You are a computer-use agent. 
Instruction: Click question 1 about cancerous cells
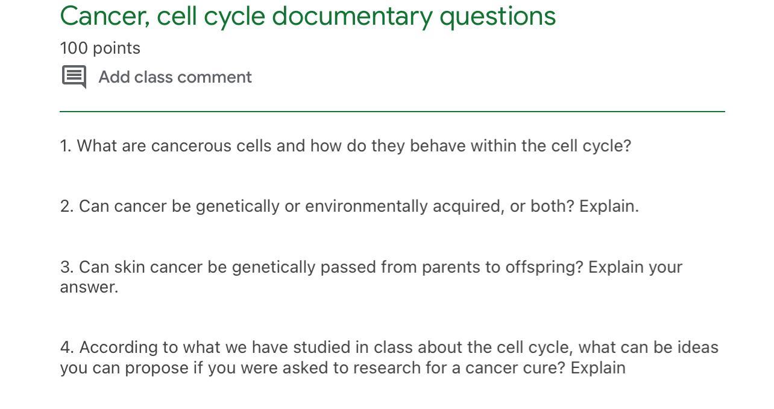[345, 146]
